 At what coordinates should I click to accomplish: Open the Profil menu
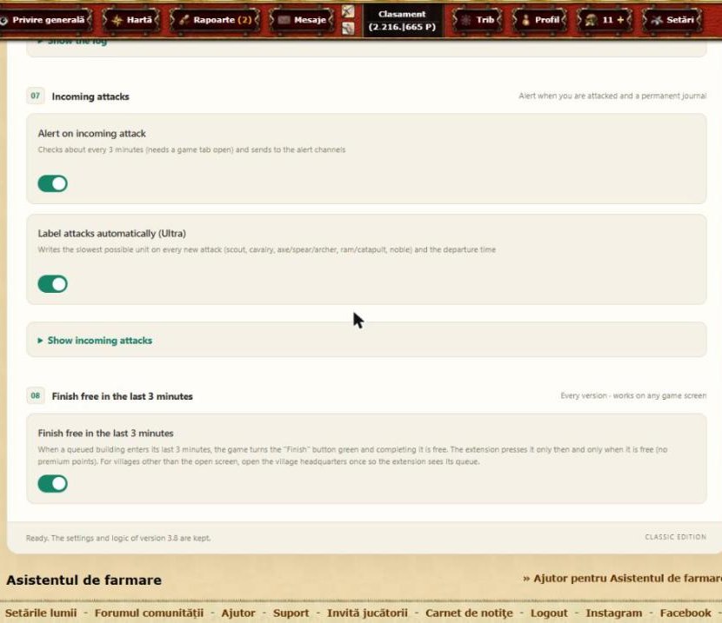539,20
